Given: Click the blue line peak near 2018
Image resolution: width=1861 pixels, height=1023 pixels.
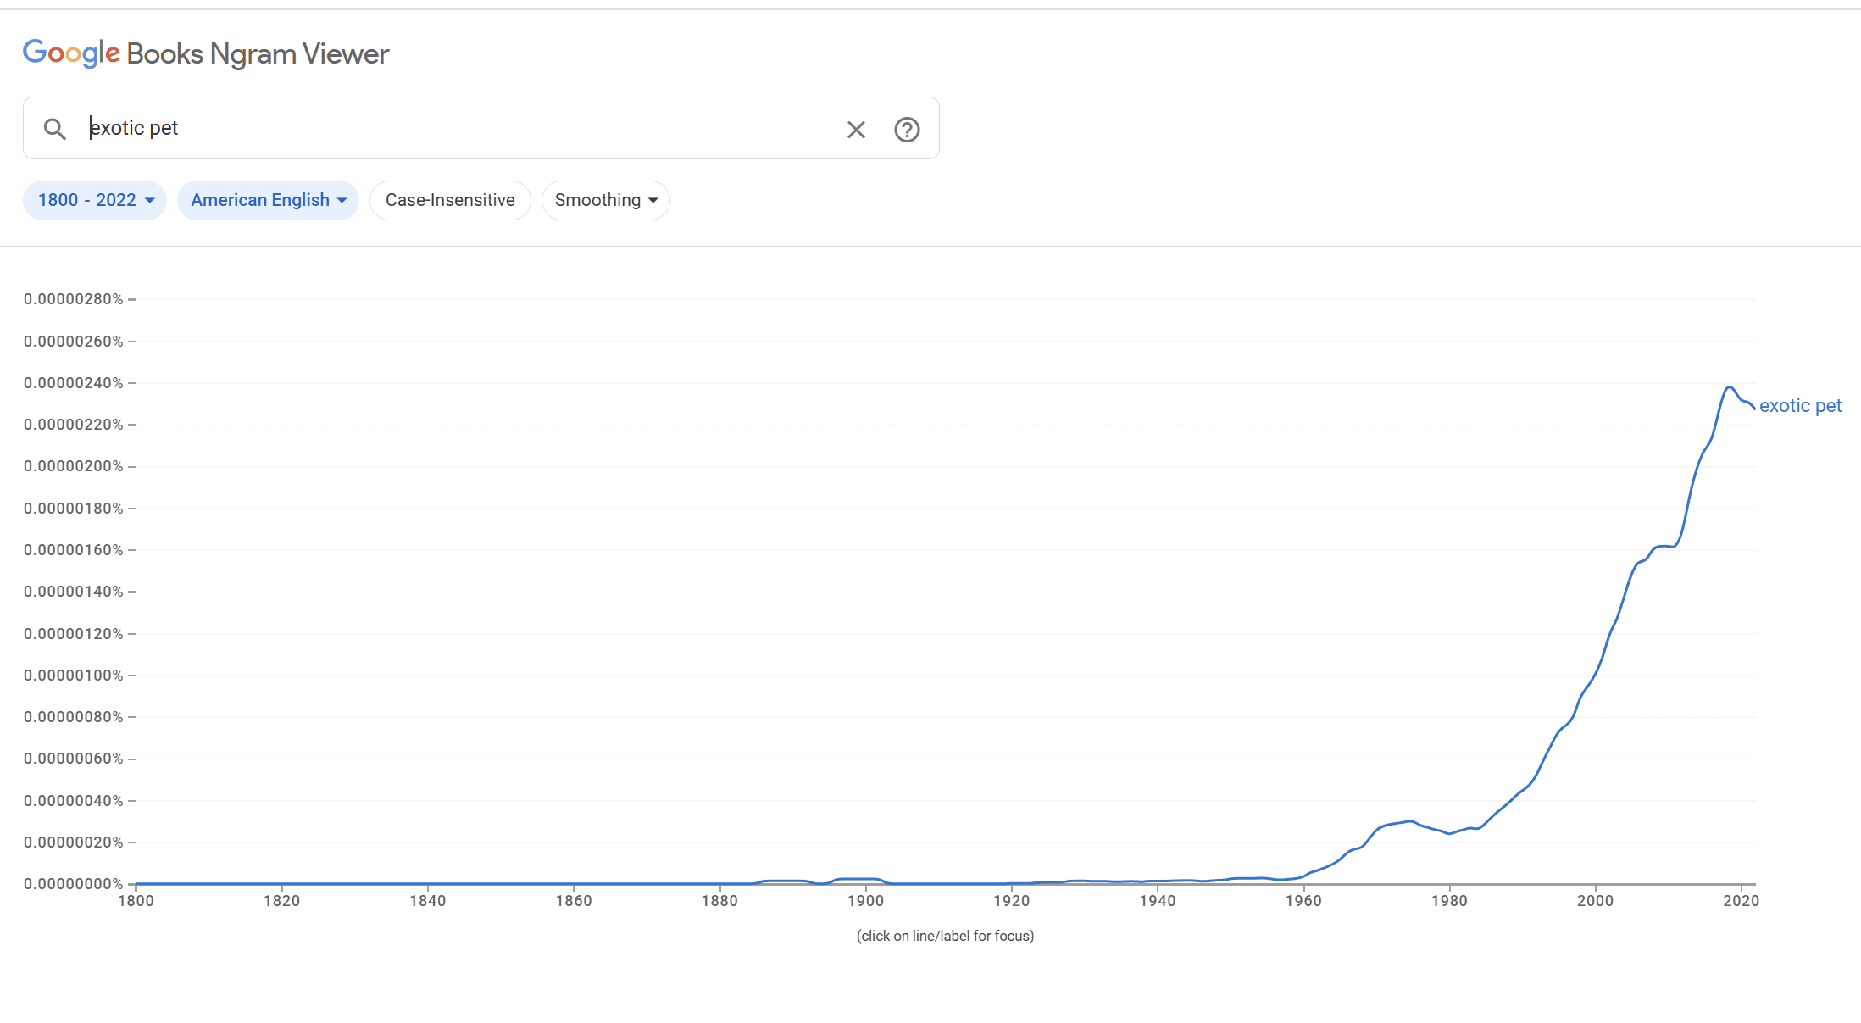Looking at the screenshot, I should point(1730,387).
